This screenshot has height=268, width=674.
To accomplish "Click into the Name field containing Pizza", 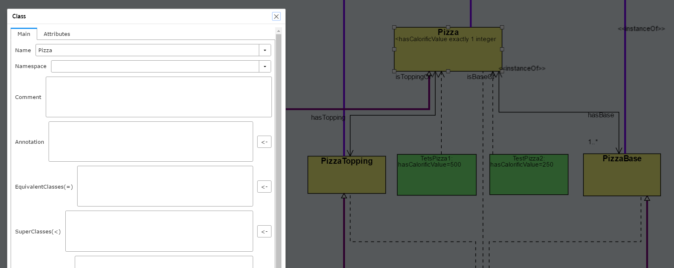I will [x=147, y=50].
